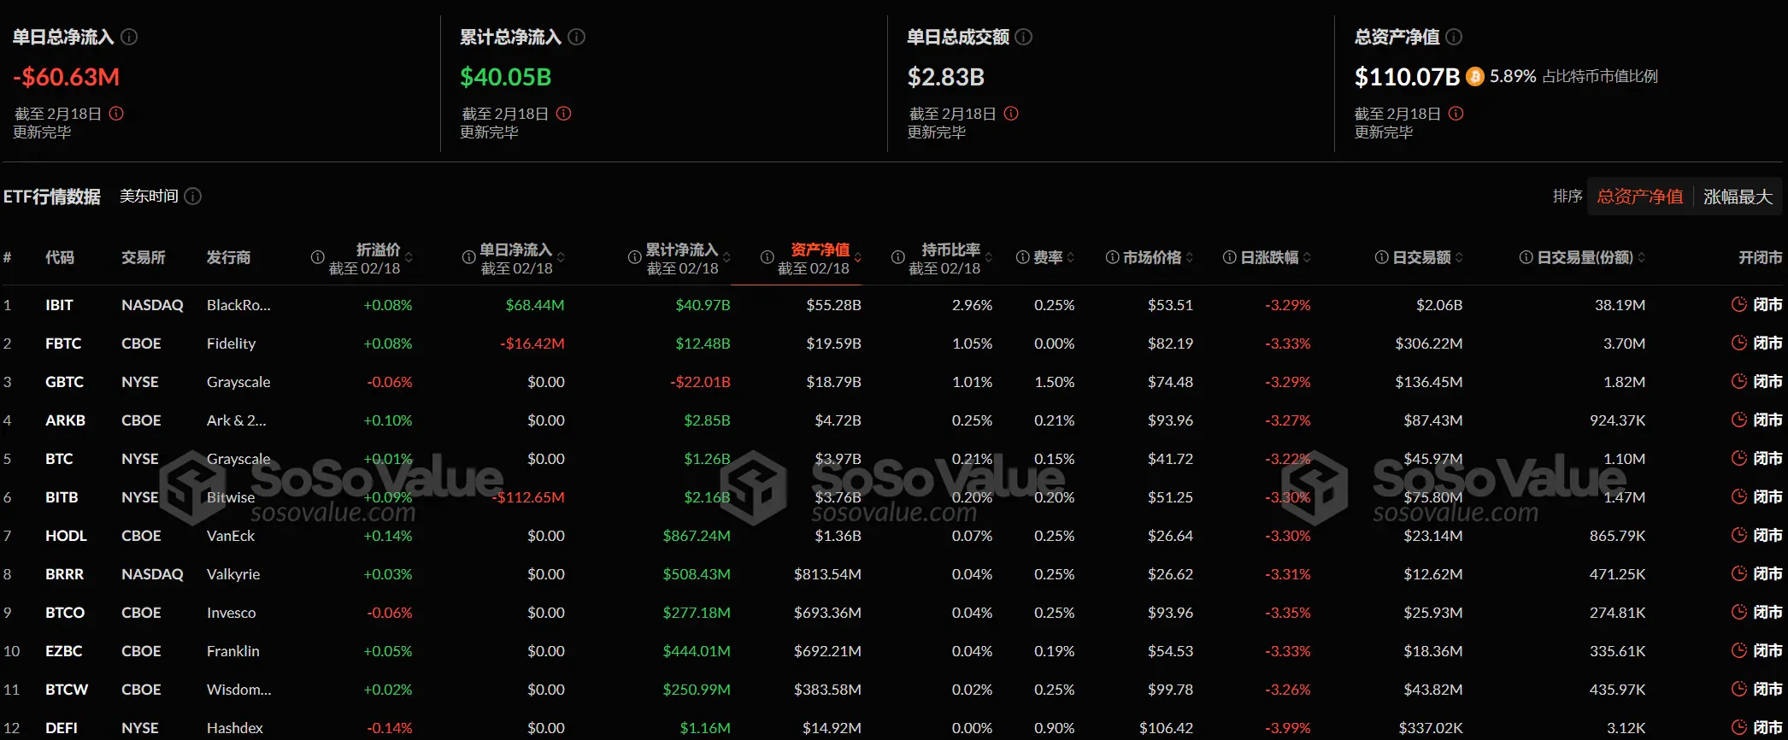Sort table by 累计净流入 column arrows
This screenshot has width=1788, height=740.
pos(726,257)
